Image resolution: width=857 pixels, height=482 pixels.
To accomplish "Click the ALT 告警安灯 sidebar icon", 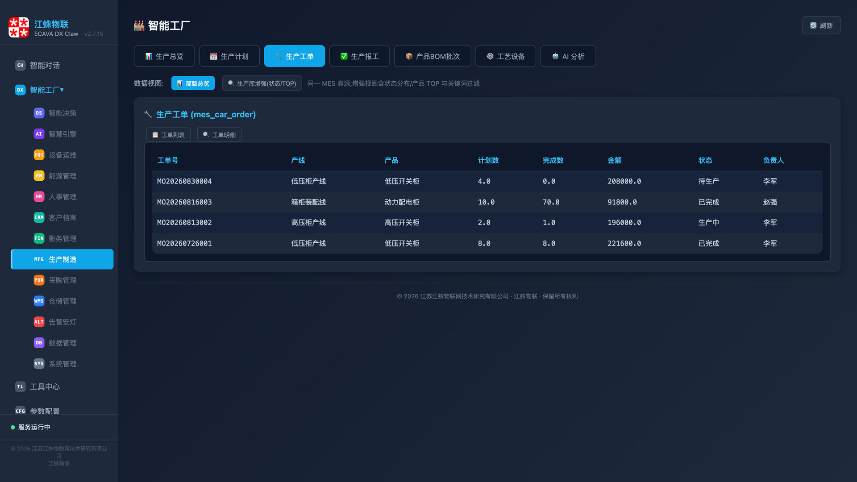I will 39,322.
